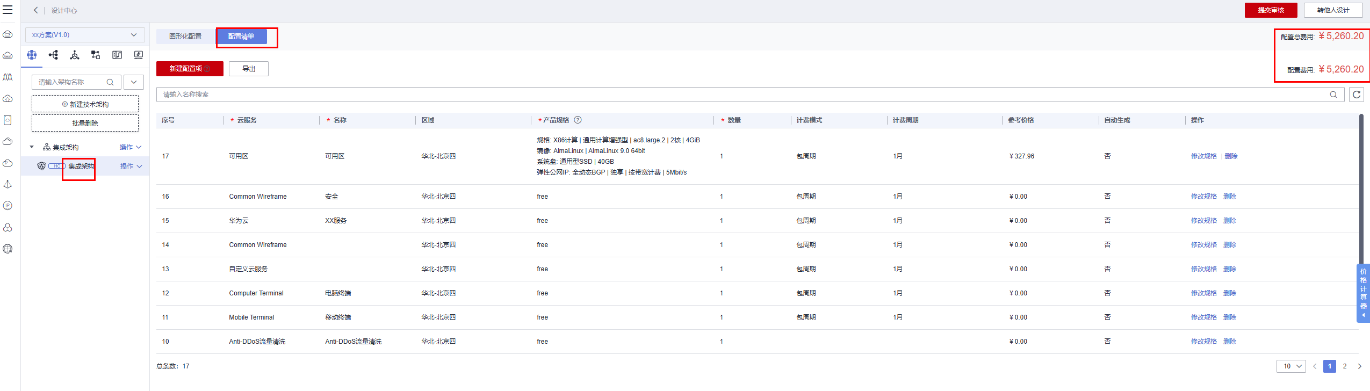Click the rounded-rectangle device icon in left rail
Viewport: 1370px width, 391px height.
(8, 120)
